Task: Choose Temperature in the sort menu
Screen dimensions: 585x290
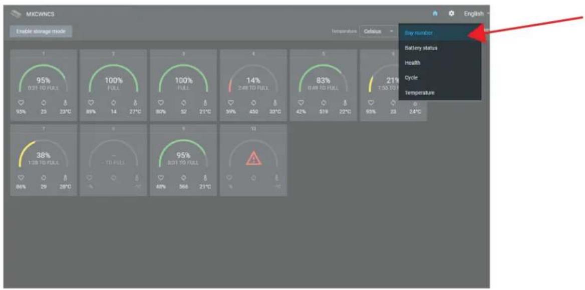Action: [440, 93]
